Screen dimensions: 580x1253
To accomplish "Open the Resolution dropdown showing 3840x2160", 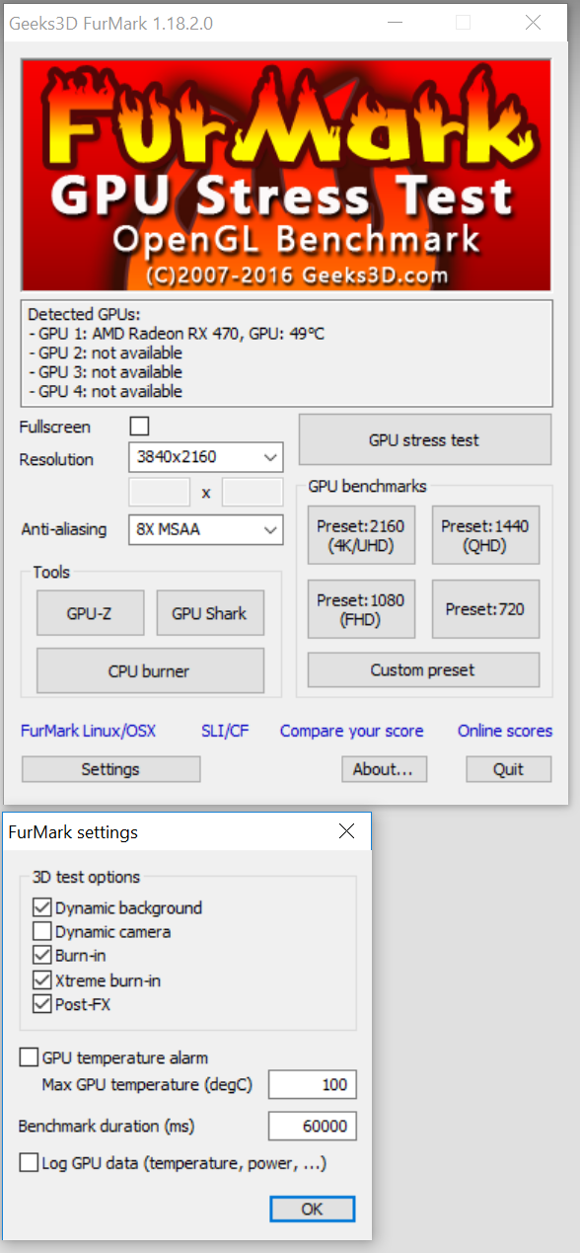I will [205, 457].
